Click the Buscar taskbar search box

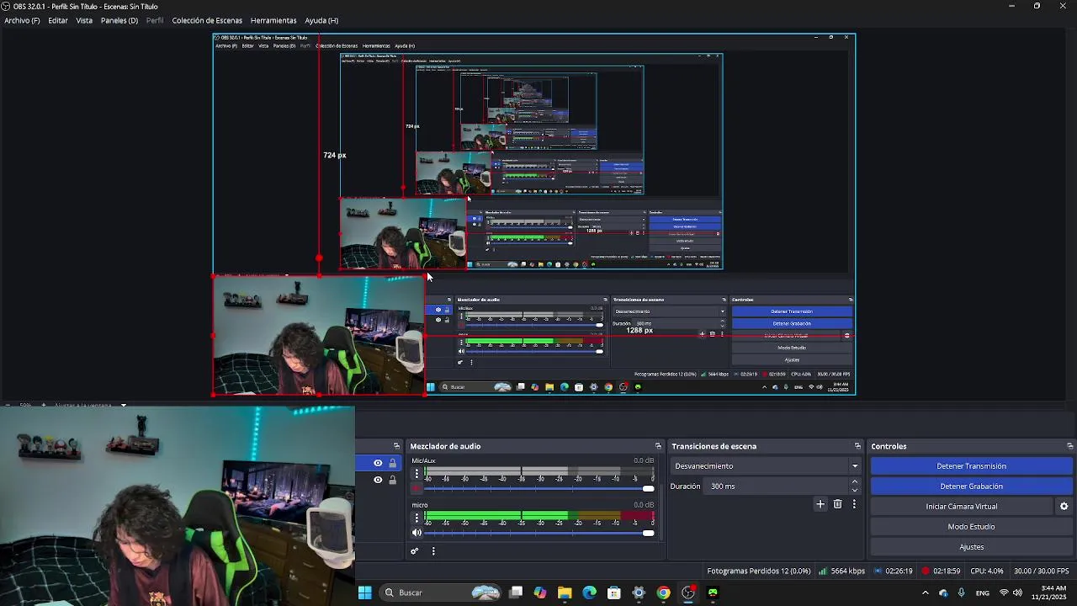tap(442, 593)
